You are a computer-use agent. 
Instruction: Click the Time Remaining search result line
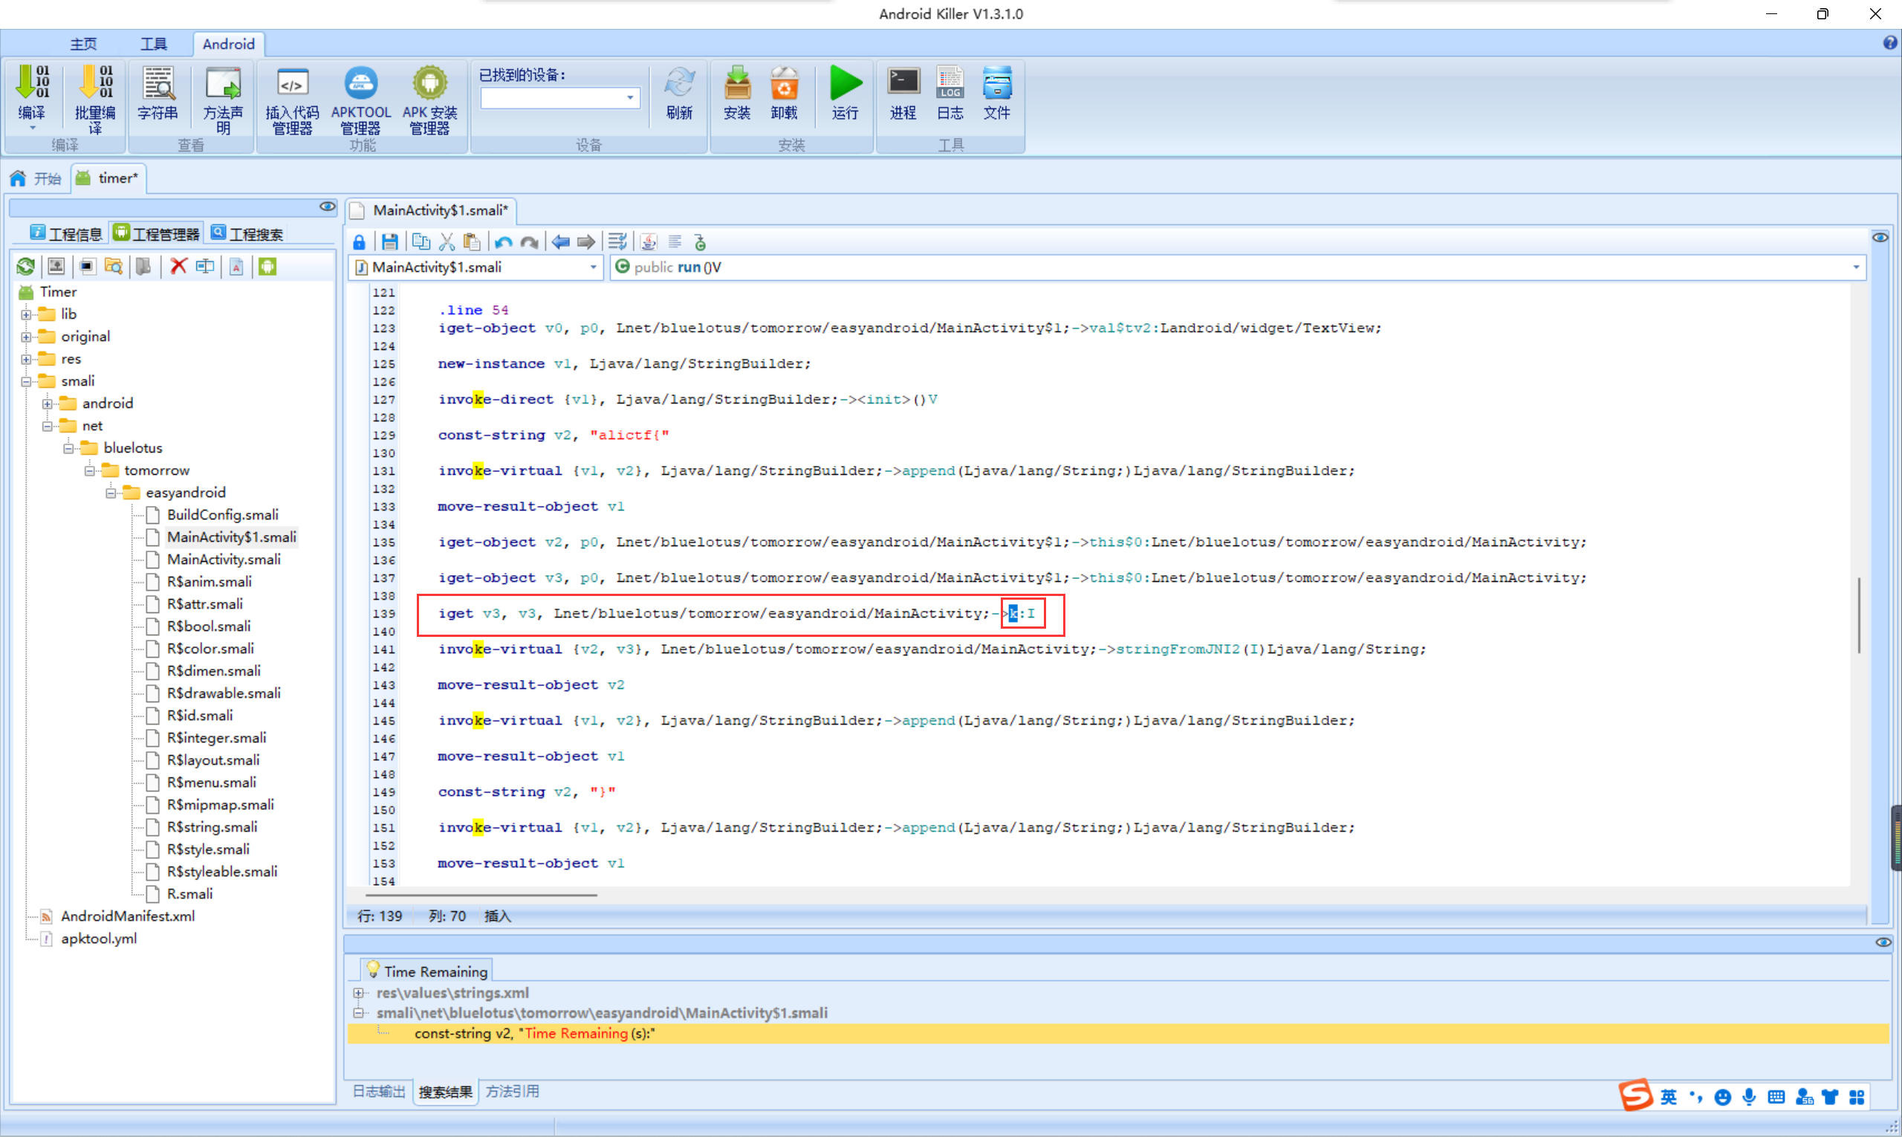click(x=535, y=1033)
